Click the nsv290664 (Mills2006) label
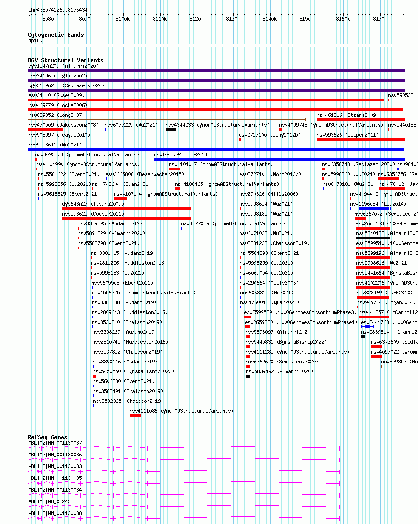Viewport: 418px width, 524px height. [269, 283]
